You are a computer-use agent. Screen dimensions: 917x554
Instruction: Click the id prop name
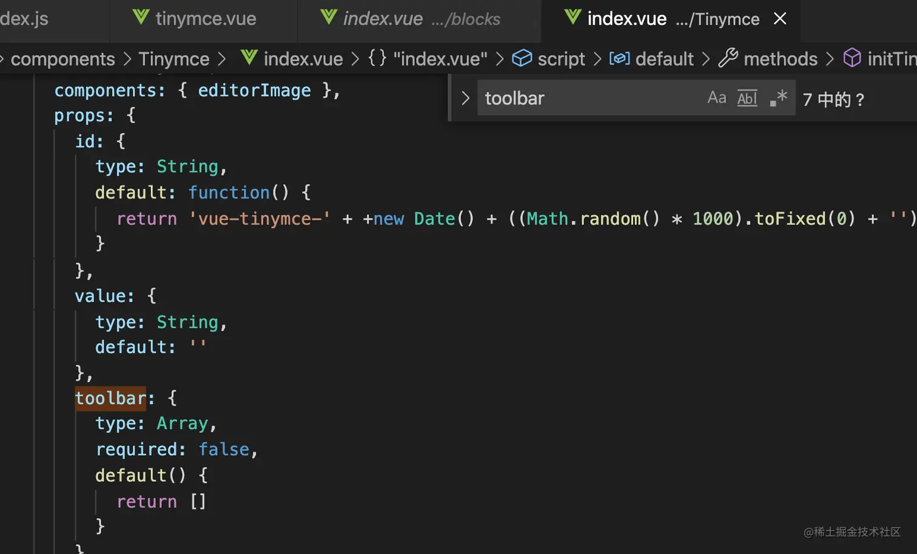(x=85, y=141)
